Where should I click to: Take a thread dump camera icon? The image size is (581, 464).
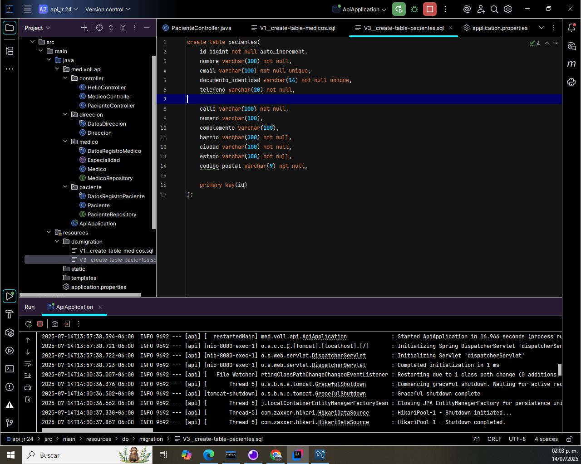55,324
